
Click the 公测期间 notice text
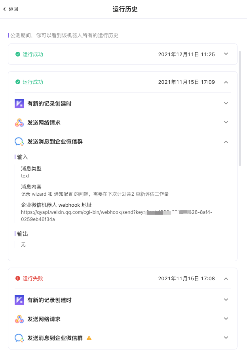coord(65,35)
